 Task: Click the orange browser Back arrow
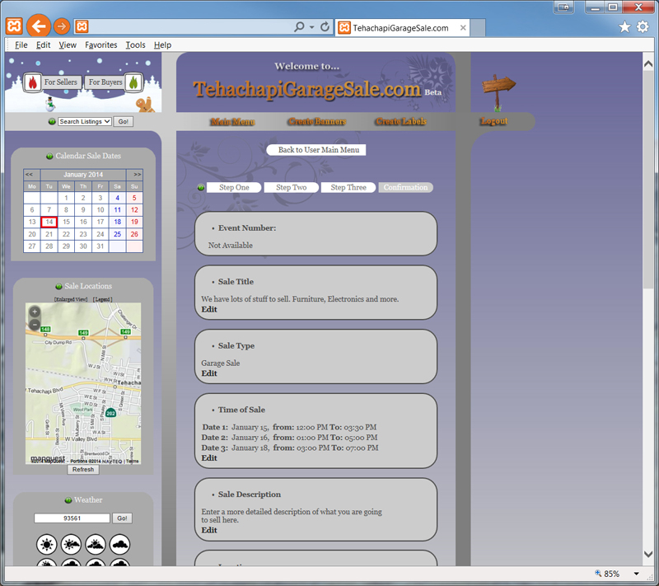pyautogui.click(x=39, y=26)
